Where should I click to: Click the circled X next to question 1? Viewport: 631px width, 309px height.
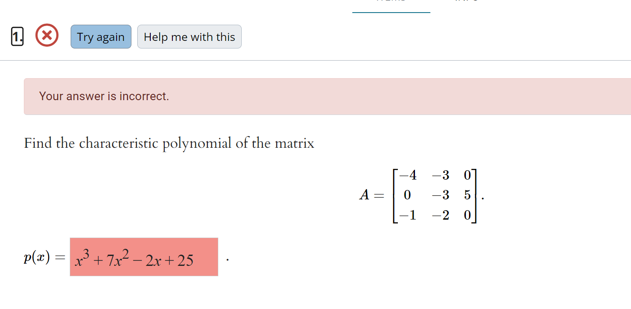[46, 35]
